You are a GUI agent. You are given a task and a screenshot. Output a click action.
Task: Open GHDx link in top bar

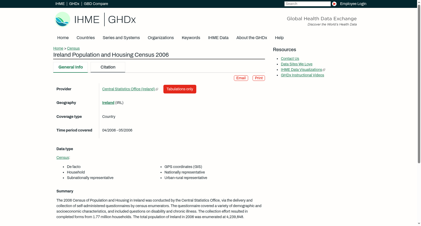pyautogui.click(x=74, y=4)
